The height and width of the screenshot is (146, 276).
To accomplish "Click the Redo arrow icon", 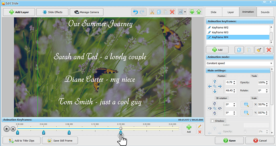I will [x=142, y=12].
